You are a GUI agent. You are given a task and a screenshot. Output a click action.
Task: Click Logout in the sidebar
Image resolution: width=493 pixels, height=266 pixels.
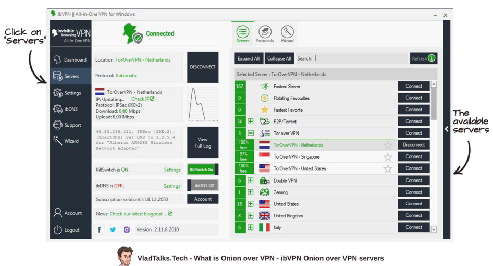click(70, 230)
